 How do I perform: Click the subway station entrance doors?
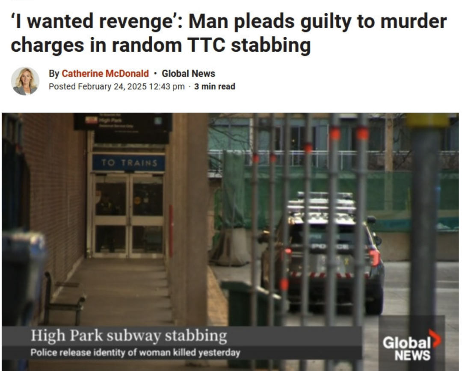coord(128,216)
